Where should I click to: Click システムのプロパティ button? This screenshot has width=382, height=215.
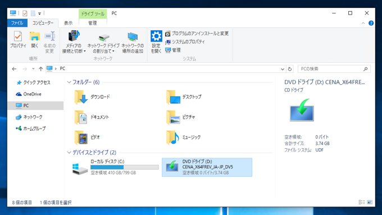[x=185, y=42]
